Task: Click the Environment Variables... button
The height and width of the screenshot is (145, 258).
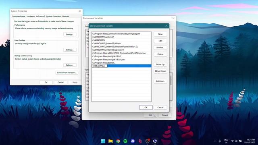Action: tap(67, 72)
